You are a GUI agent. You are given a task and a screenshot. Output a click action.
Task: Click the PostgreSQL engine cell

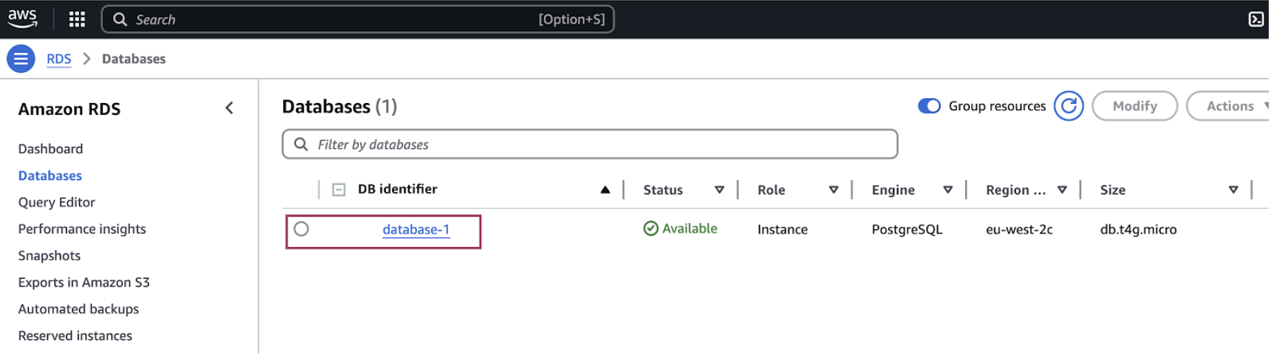[x=907, y=229]
